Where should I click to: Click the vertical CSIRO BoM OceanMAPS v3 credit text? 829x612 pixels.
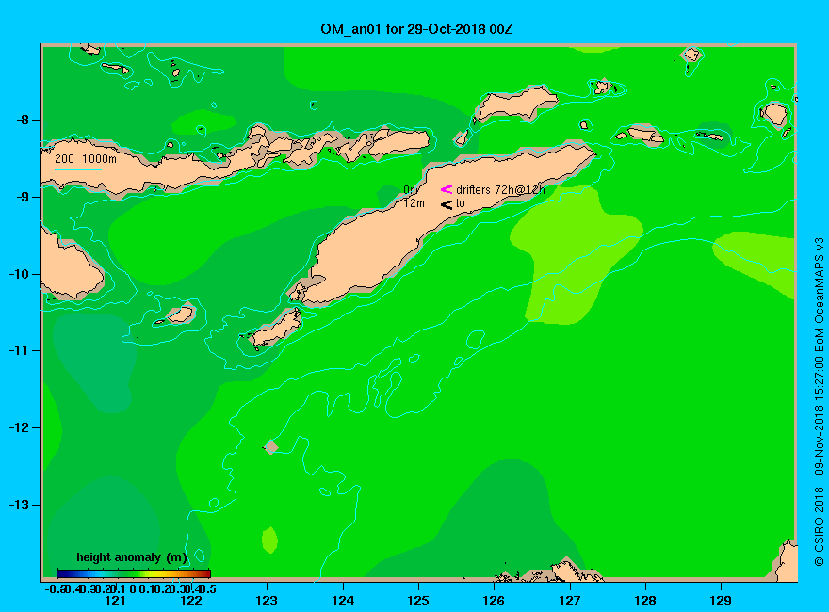click(819, 402)
